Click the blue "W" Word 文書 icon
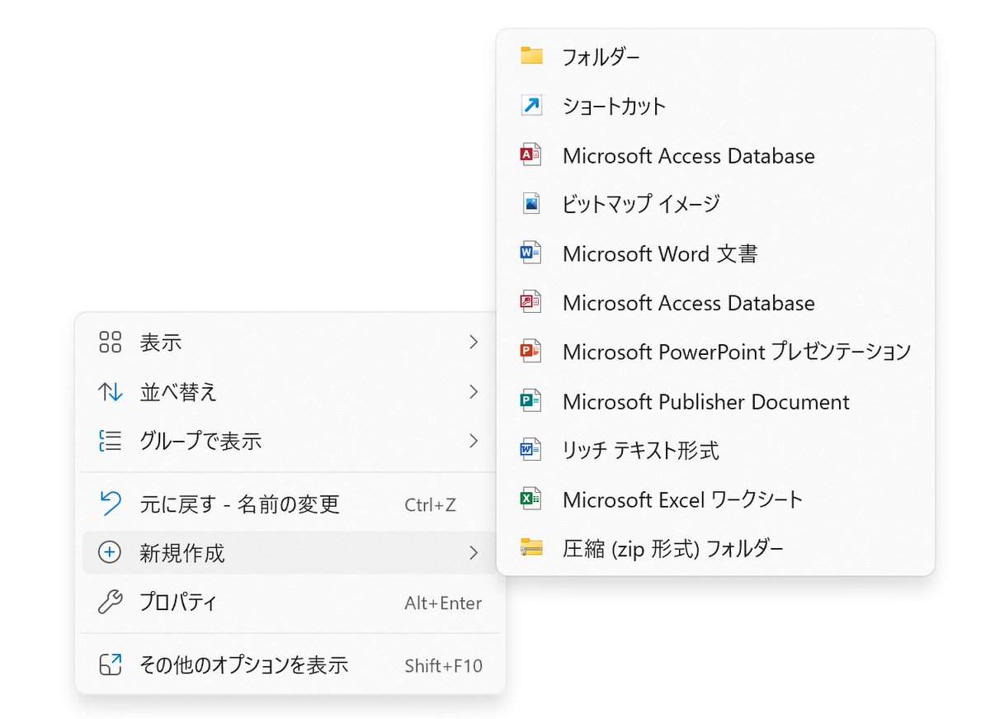 [531, 253]
